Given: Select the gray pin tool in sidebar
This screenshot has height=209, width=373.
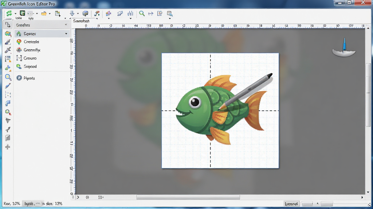Looking at the screenshot, I should pyautogui.click(x=8, y=130).
